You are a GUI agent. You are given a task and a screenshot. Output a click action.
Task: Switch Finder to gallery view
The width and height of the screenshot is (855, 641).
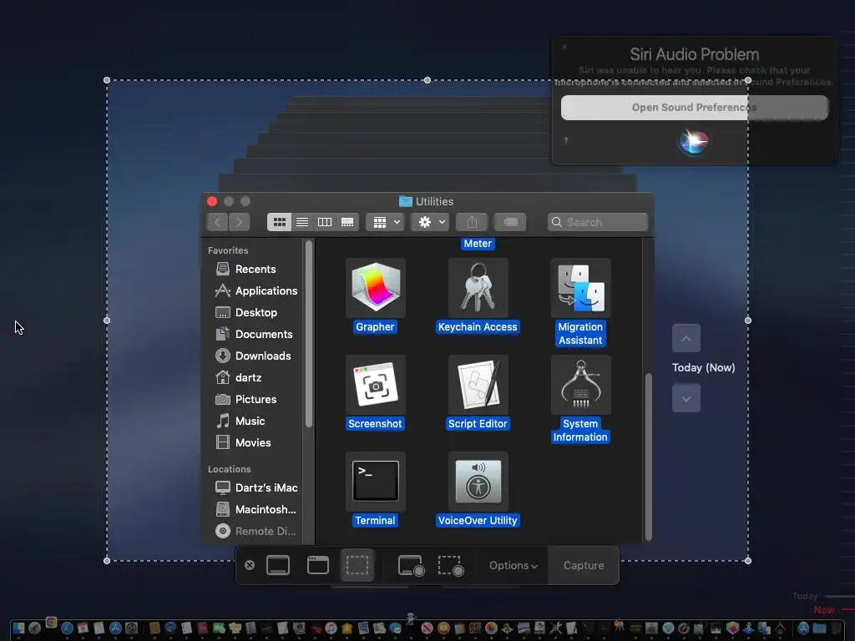(x=347, y=222)
